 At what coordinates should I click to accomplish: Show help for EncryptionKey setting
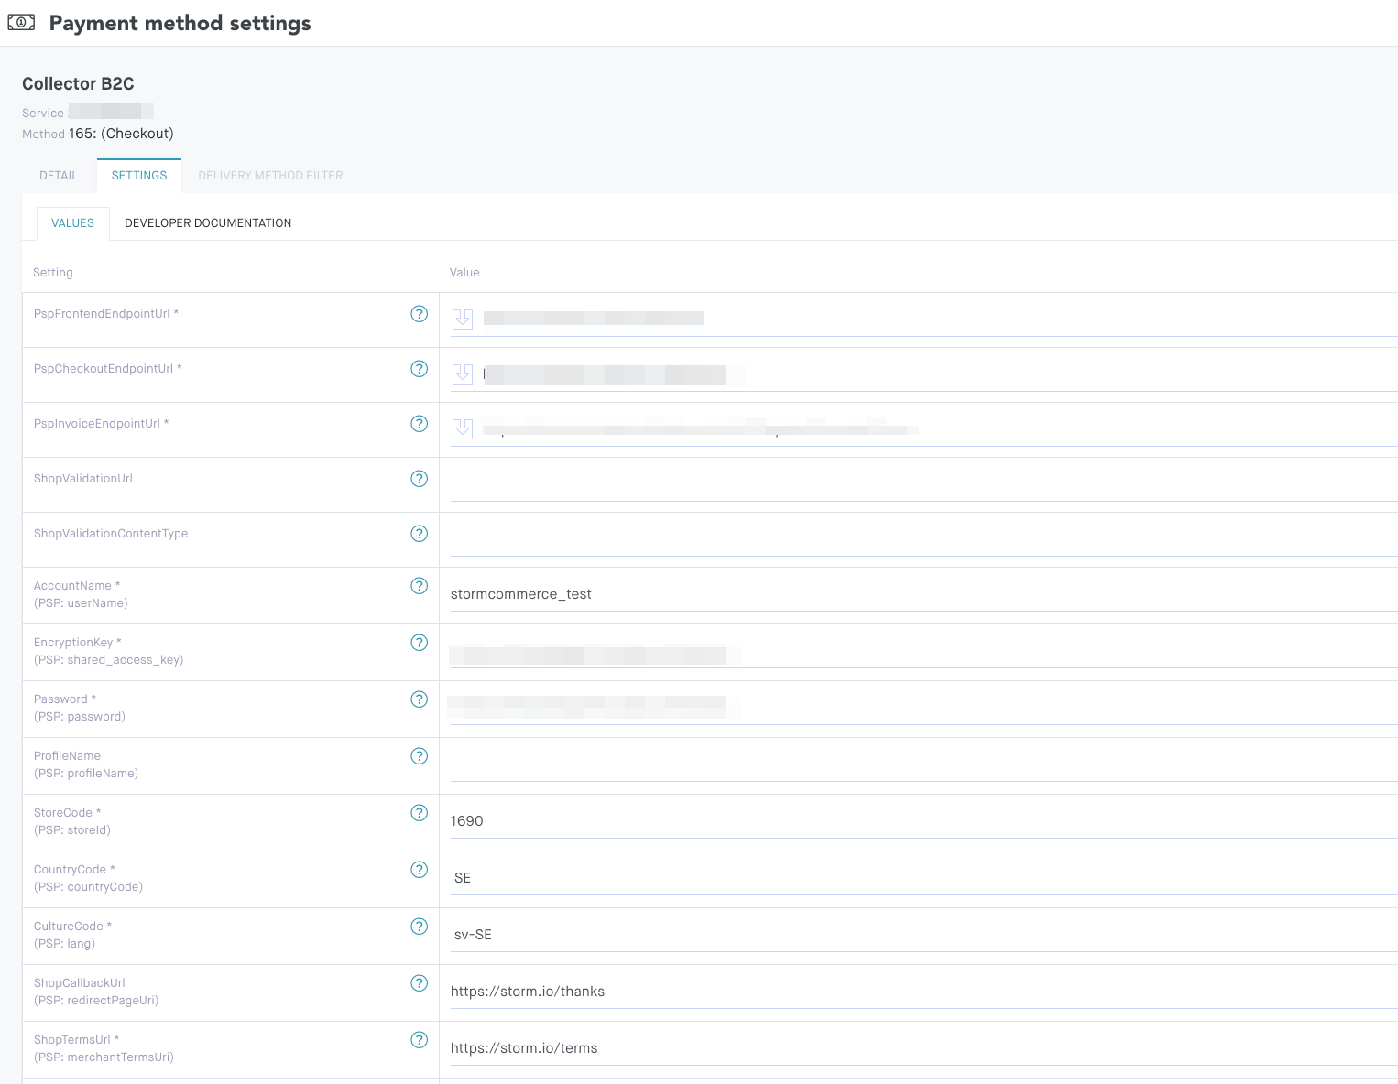[x=419, y=643]
